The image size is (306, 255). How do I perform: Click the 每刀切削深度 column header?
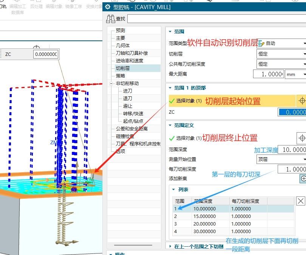[x=248, y=201]
